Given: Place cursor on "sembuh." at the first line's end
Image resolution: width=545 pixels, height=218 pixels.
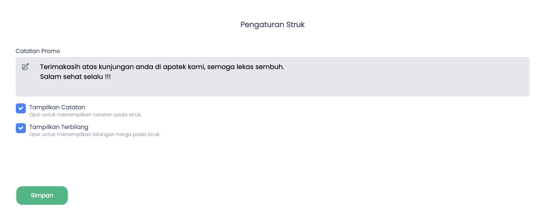Looking at the screenshot, I should pyautogui.click(x=270, y=67).
